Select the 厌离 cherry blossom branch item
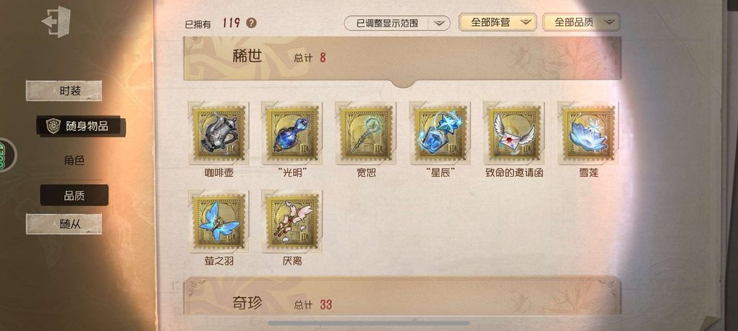Image resolution: width=738 pixels, height=331 pixels. click(x=292, y=221)
